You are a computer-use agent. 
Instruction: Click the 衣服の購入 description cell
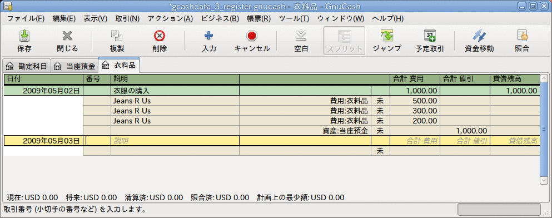tap(175, 91)
